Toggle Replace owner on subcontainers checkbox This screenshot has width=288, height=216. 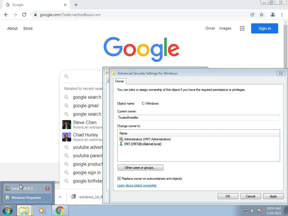click(x=119, y=179)
